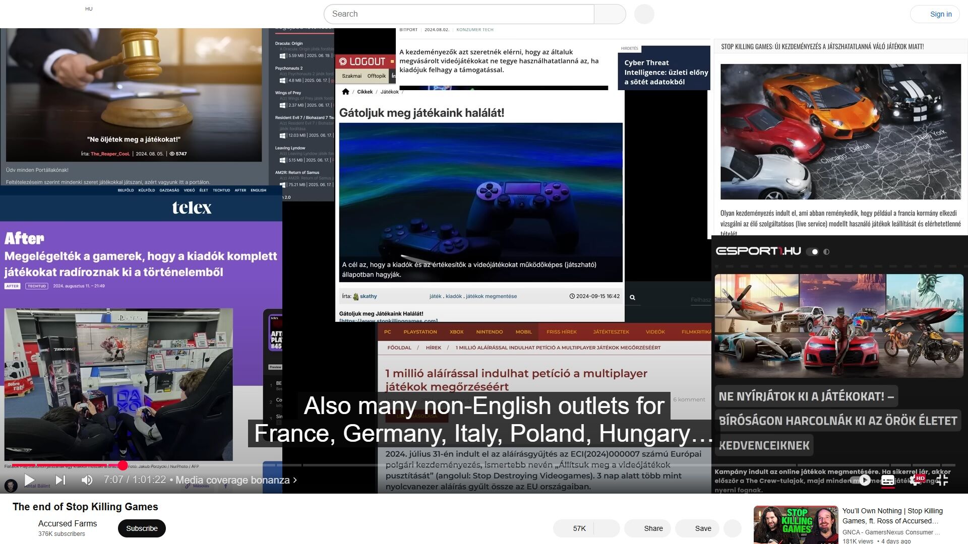Screen dimensions: 968x544
Task: Click the Sign in button
Action: click(x=935, y=14)
